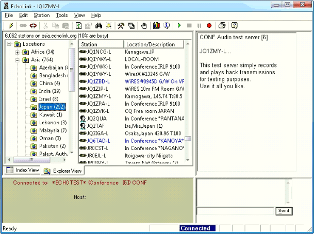Open the Tools menu

[62, 15]
